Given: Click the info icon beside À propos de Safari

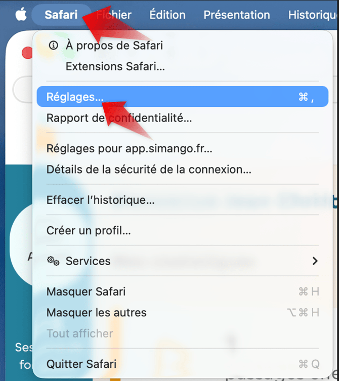Looking at the screenshot, I should click(x=53, y=45).
